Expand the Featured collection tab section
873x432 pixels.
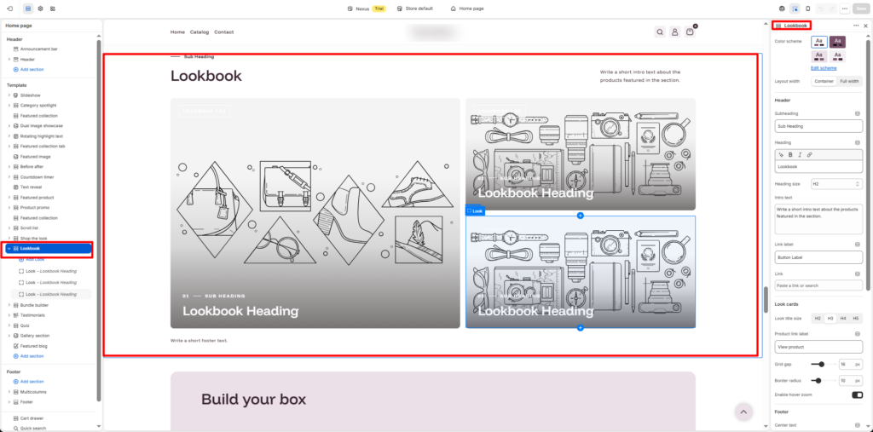pyautogui.click(x=9, y=147)
